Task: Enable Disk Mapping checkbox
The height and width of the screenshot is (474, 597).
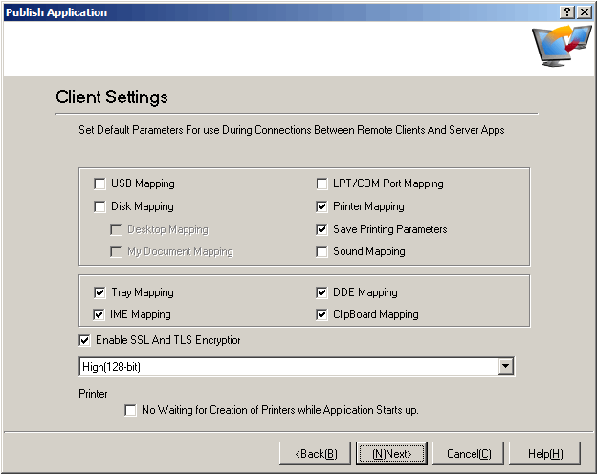Action: pos(100,206)
